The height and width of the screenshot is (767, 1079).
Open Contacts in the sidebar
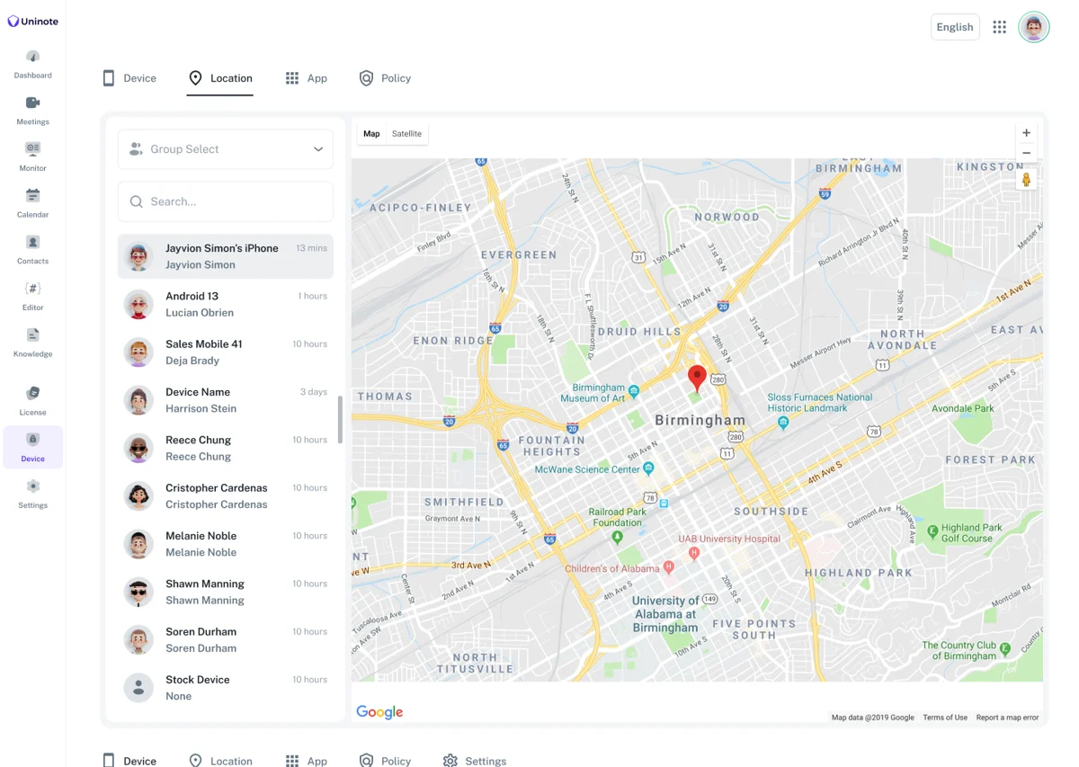click(32, 251)
